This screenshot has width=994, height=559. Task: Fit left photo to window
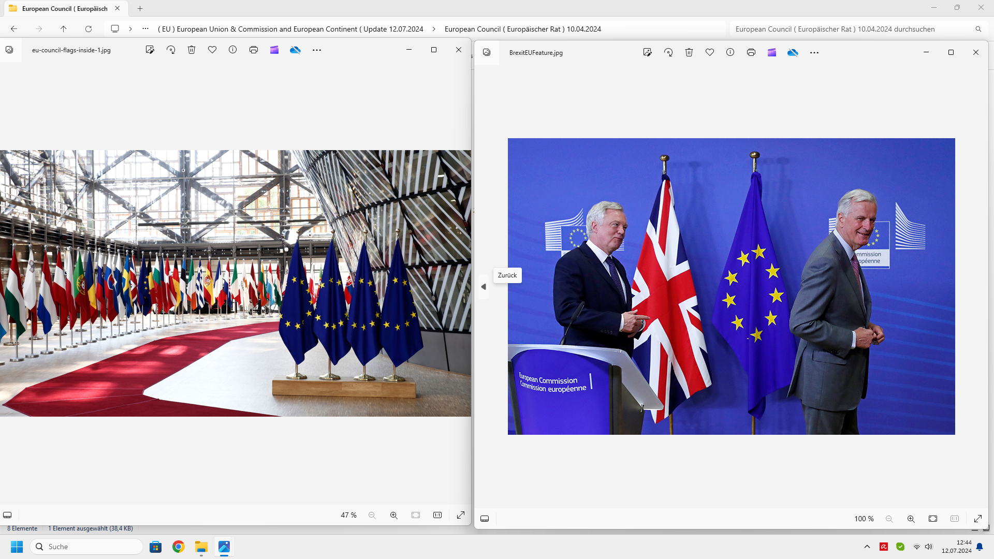pos(416,515)
